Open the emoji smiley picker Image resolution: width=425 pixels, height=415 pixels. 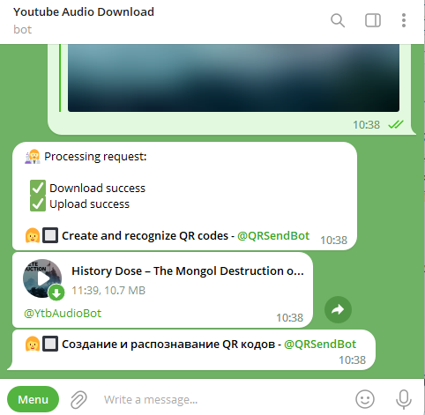pyautogui.click(x=365, y=399)
